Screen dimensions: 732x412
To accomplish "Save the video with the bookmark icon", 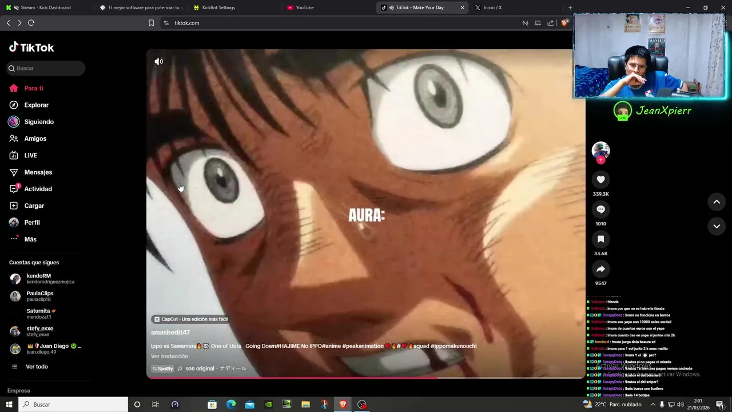I will click(x=600, y=239).
